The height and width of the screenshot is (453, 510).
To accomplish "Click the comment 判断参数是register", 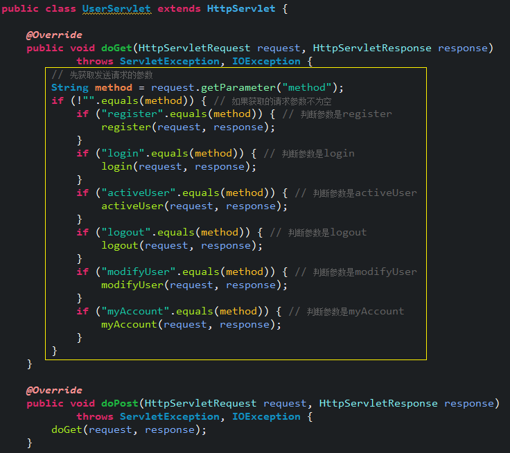I will click(x=337, y=114).
